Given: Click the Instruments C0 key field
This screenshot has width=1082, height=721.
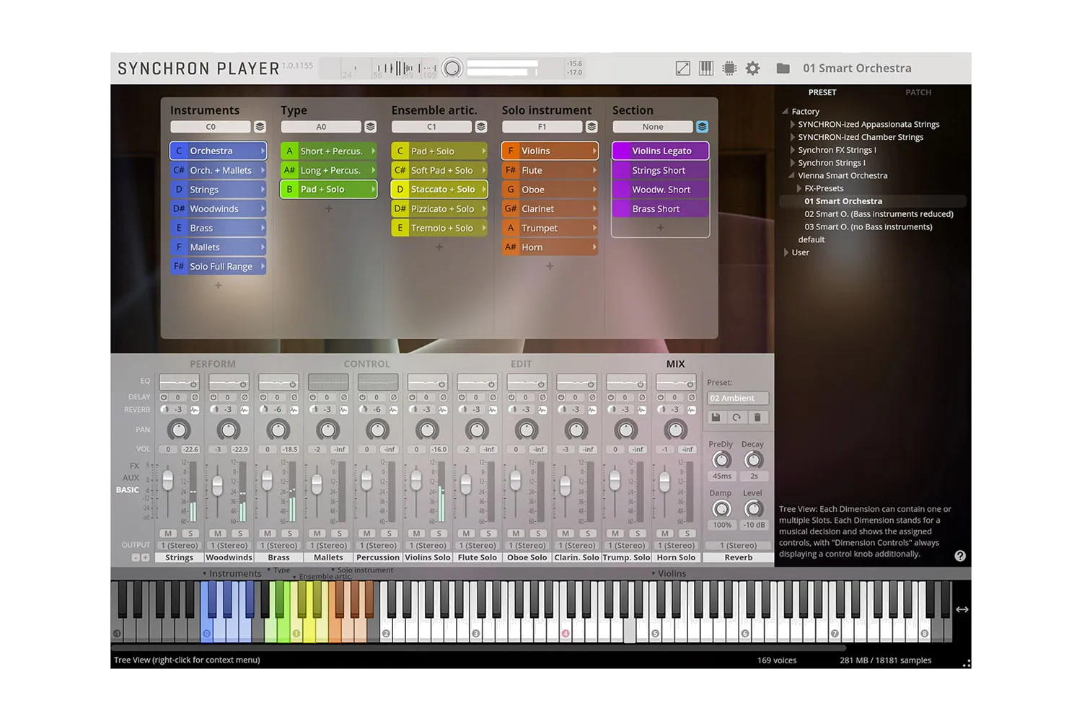Looking at the screenshot, I should (211, 127).
